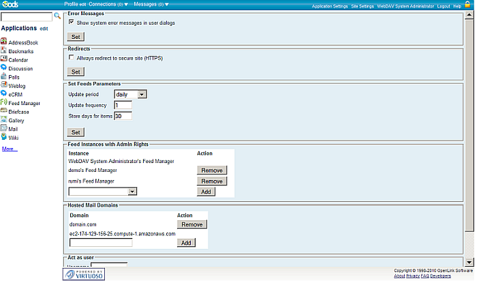The width and height of the screenshot is (477, 281).
Task: Open the Mail application icon
Action: (x=4, y=128)
